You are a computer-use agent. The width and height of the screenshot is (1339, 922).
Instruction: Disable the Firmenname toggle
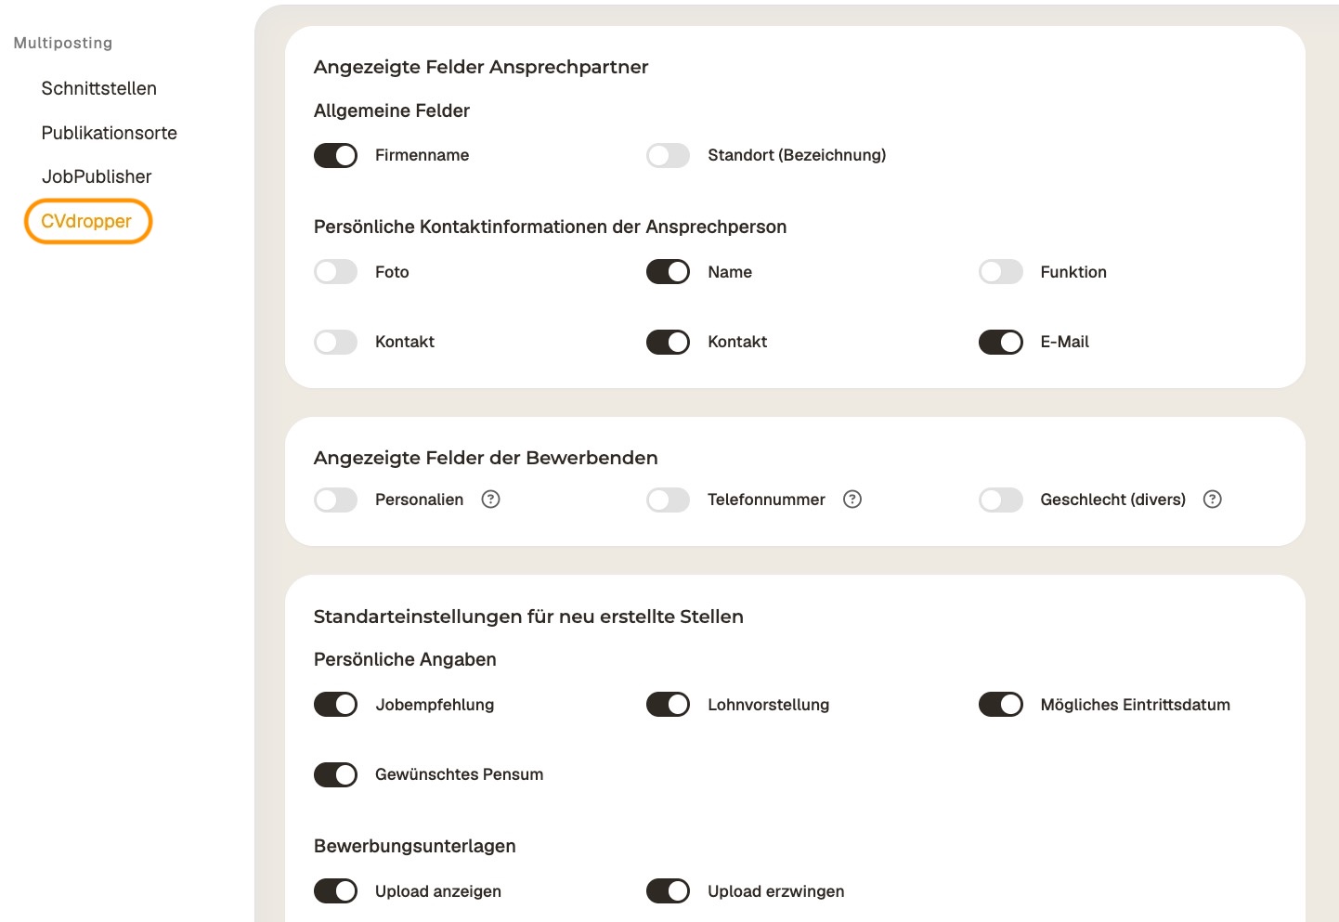point(335,155)
